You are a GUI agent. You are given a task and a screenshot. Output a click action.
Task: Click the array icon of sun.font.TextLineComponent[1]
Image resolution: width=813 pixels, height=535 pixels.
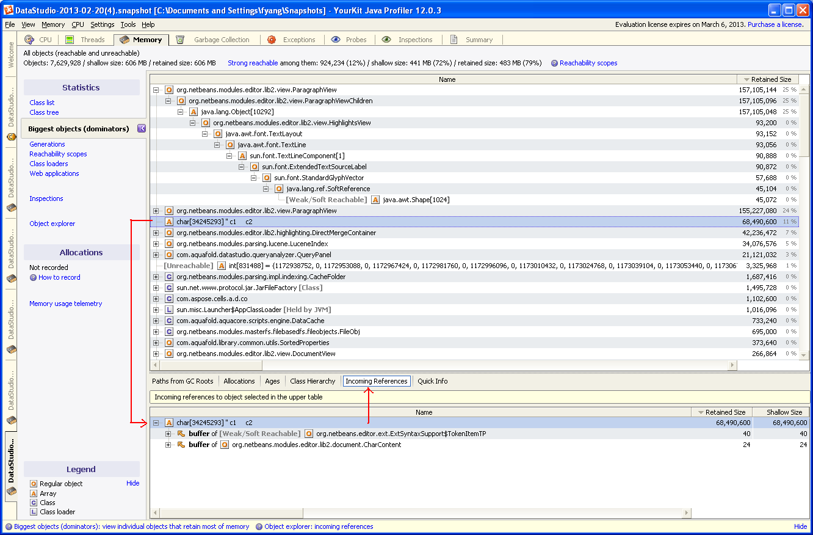[242, 156]
